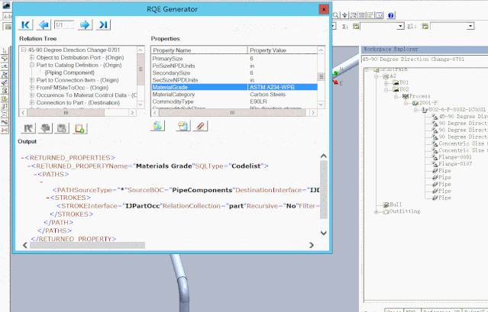This screenshot has width=488, height=312.
Task: Select the CommodityType property row
Action: (234, 101)
